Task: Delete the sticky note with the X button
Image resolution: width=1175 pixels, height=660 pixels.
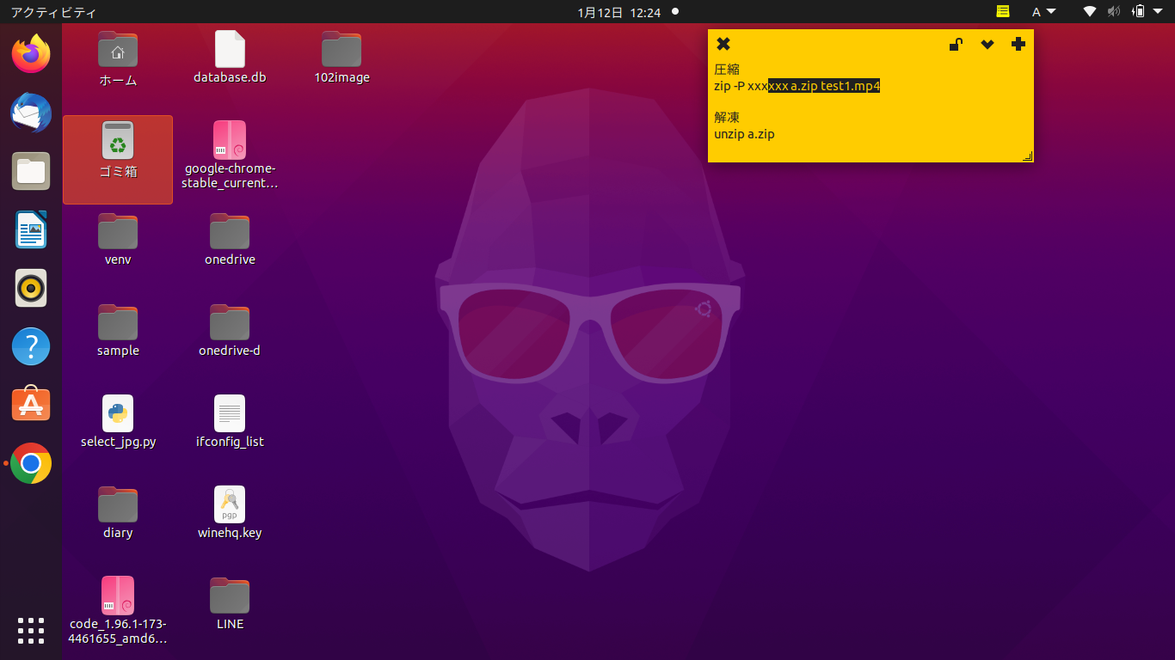Action: point(723,45)
